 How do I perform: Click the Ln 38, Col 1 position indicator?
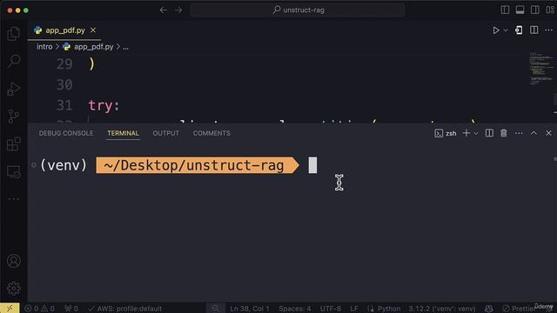point(250,309)
